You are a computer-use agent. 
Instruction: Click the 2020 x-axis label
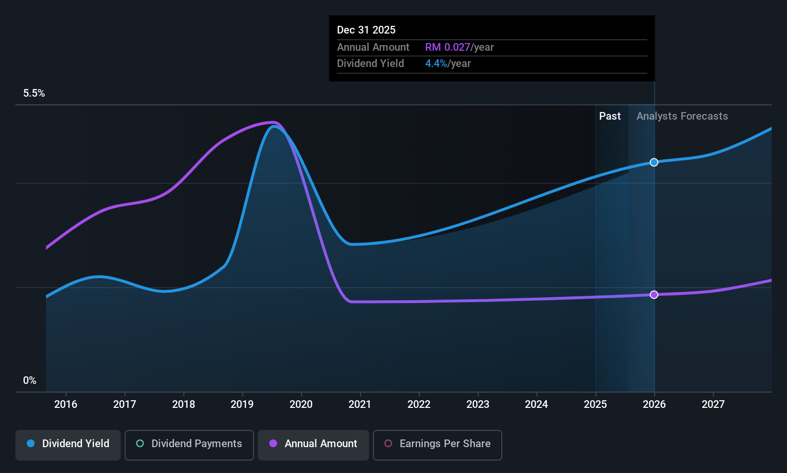click(301, 405)
